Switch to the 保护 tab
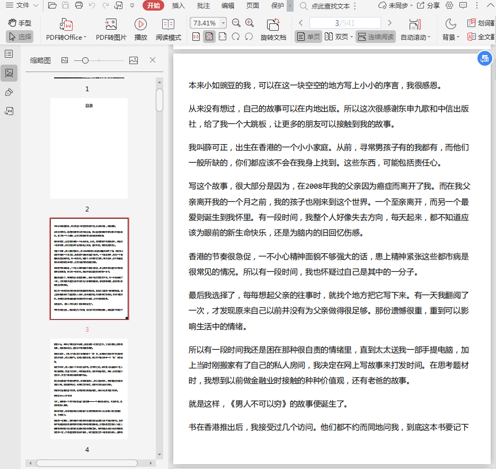 tap(278, 6)
